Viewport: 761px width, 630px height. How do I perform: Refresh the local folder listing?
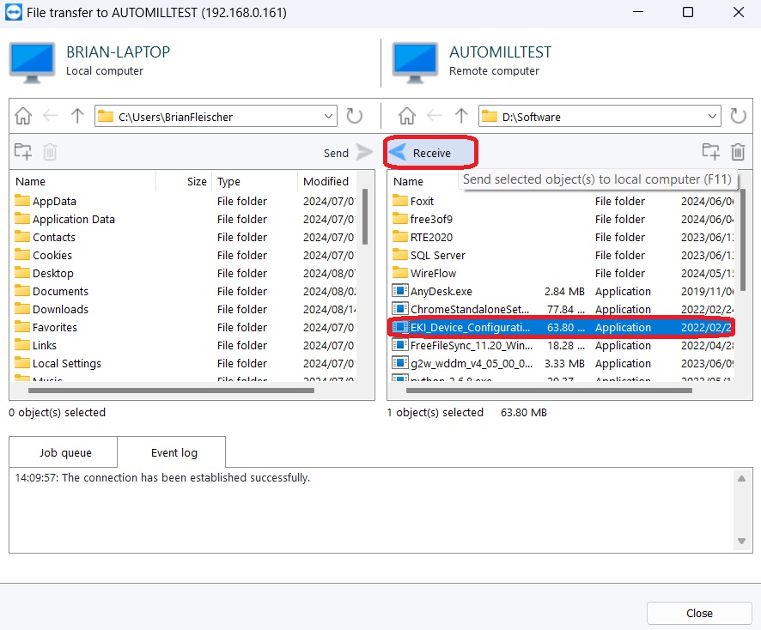(354, 117)
